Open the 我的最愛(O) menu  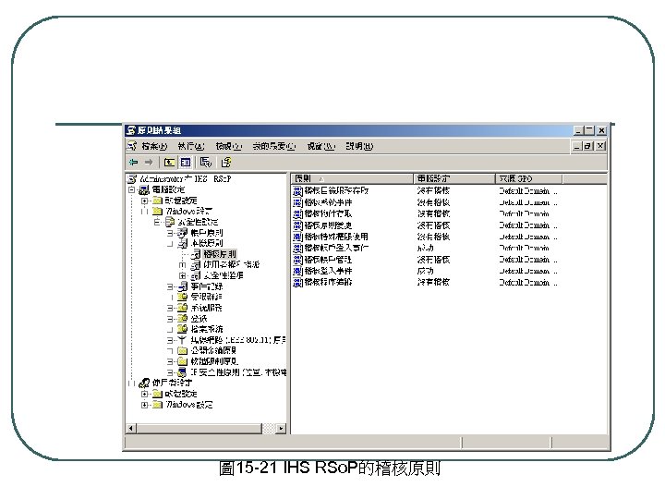click(x=274, y=146)
